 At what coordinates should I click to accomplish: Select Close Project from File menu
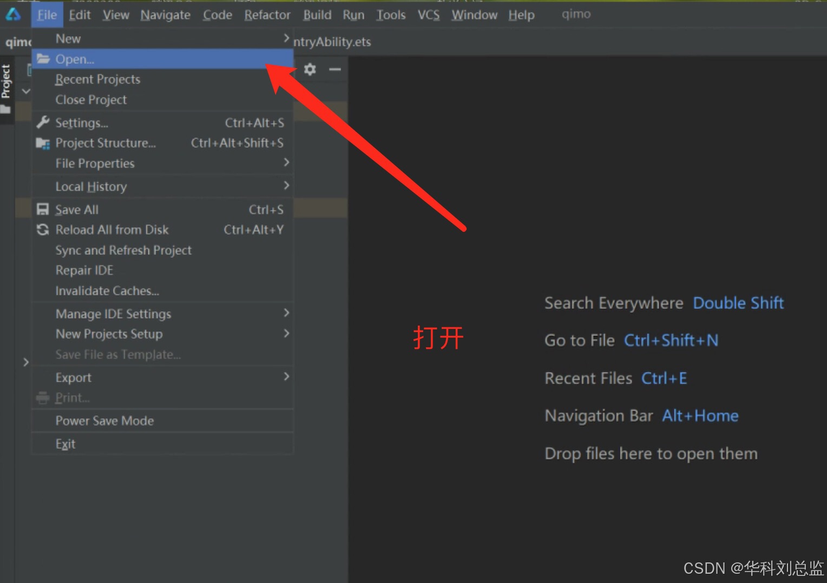[x=91, y=100]
